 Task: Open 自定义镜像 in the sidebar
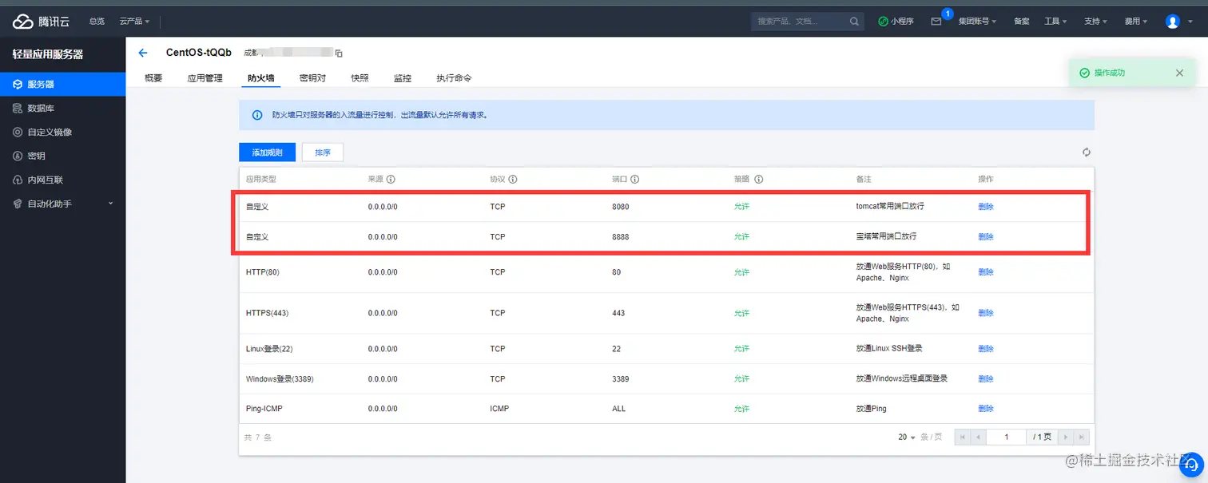click(x=62, y=132)
